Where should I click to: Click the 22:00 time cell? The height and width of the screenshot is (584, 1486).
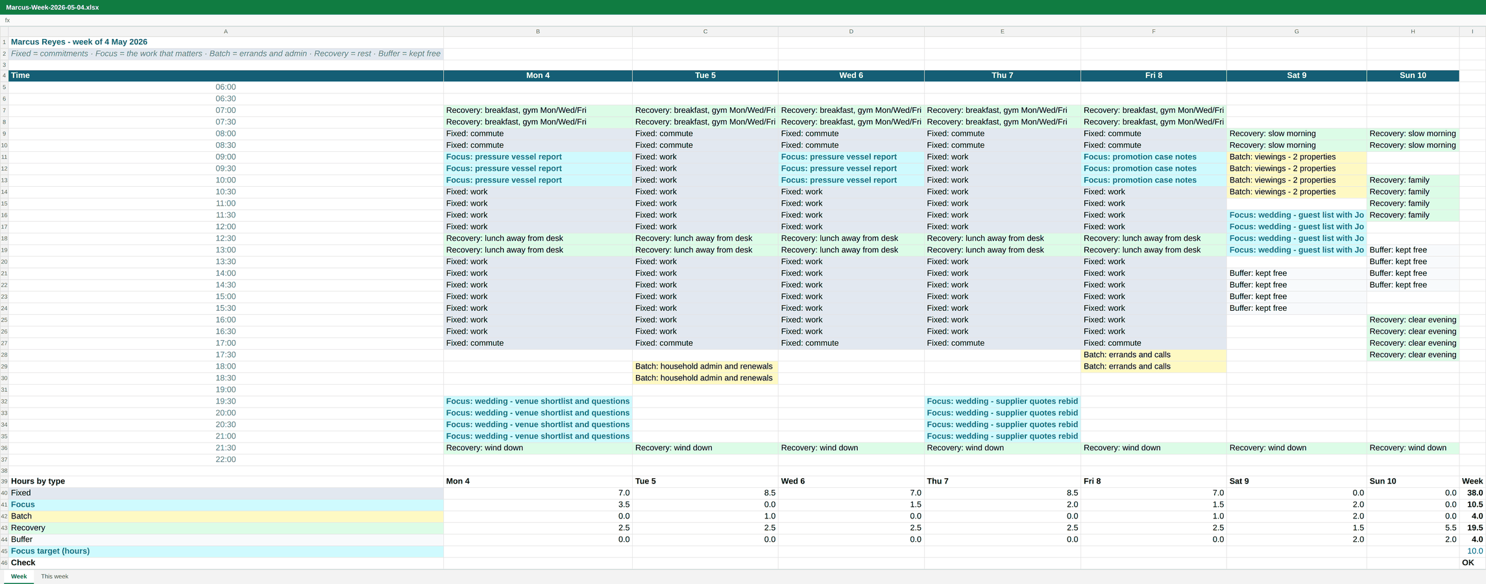coord(226,459)
